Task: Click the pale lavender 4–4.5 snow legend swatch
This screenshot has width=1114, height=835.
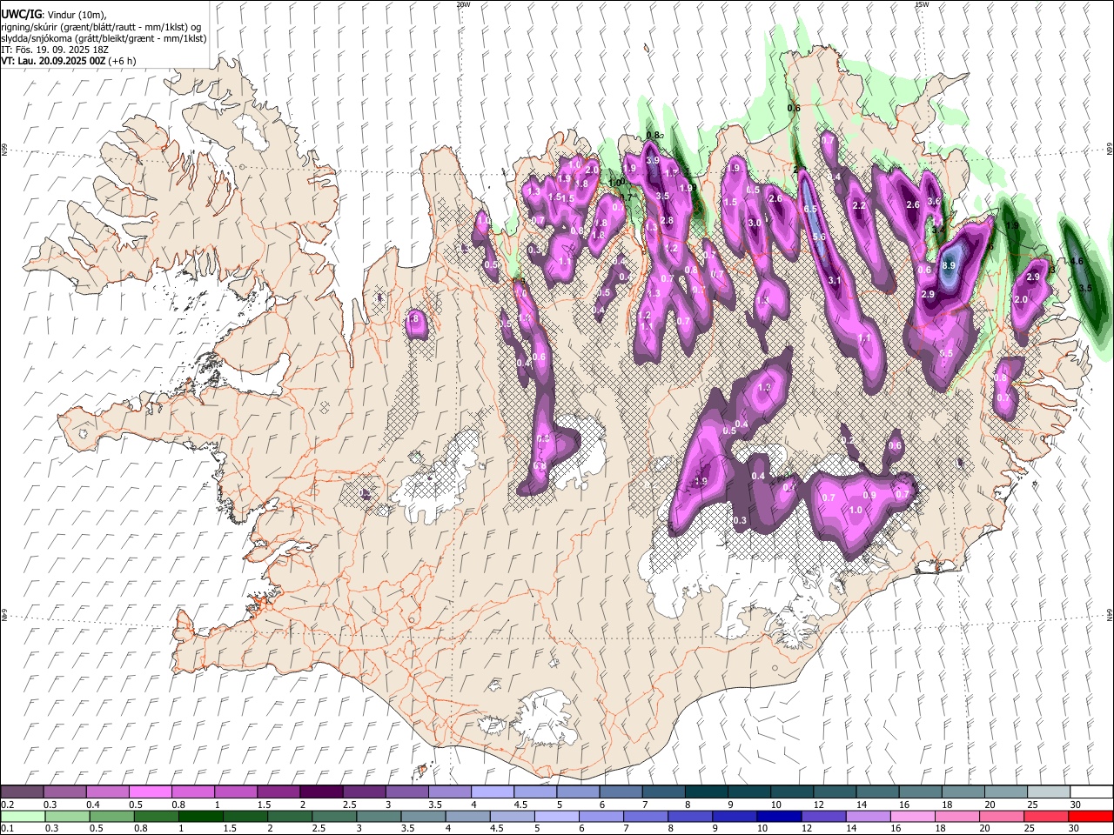Action: point(493,792)
